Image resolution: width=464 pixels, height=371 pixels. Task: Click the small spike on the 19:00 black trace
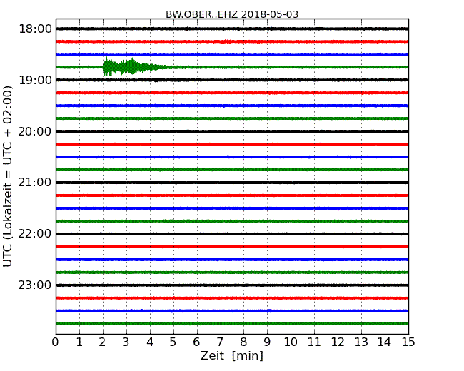tap(156, 80)
